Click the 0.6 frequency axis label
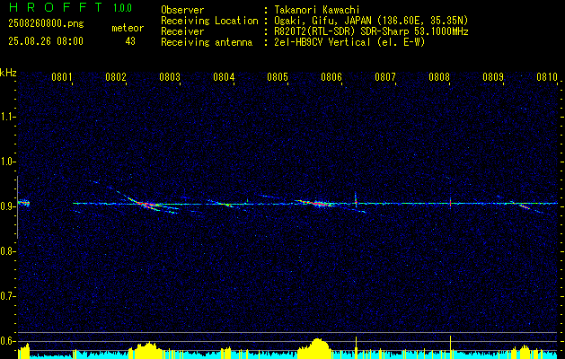The height and width of the screenshot is (359, 565). [x=7, y=341]
